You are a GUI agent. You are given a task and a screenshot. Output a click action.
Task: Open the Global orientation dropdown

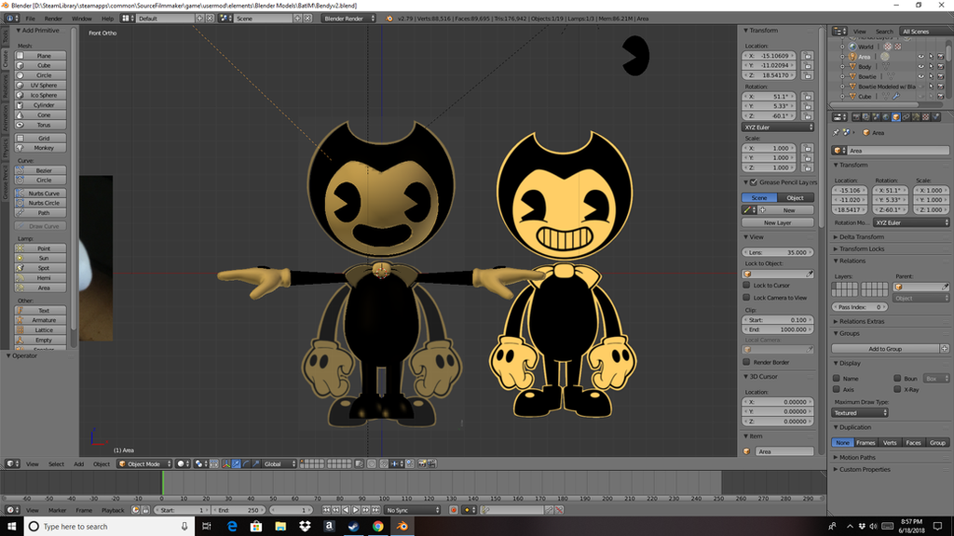(279, 463)
